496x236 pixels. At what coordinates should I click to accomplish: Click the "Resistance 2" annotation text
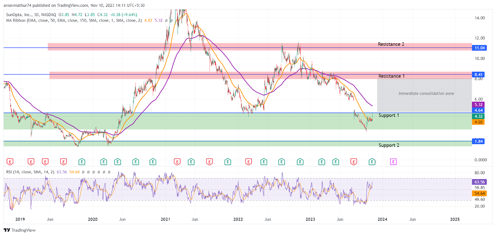391,44
